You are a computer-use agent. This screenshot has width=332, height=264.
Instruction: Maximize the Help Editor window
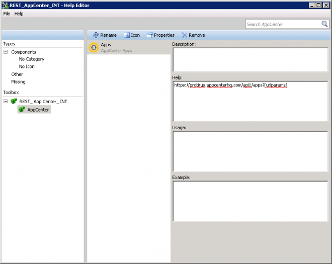318,6
